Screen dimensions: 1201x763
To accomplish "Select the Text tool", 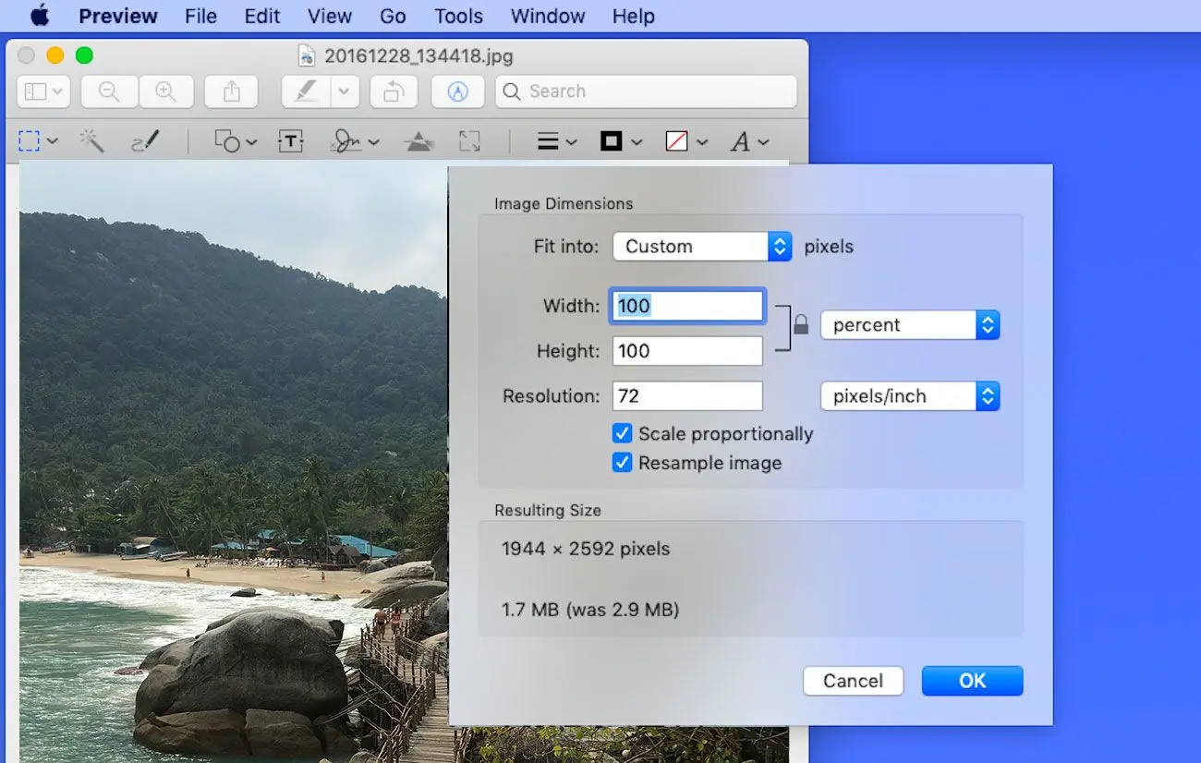I will tap(291, 141).
